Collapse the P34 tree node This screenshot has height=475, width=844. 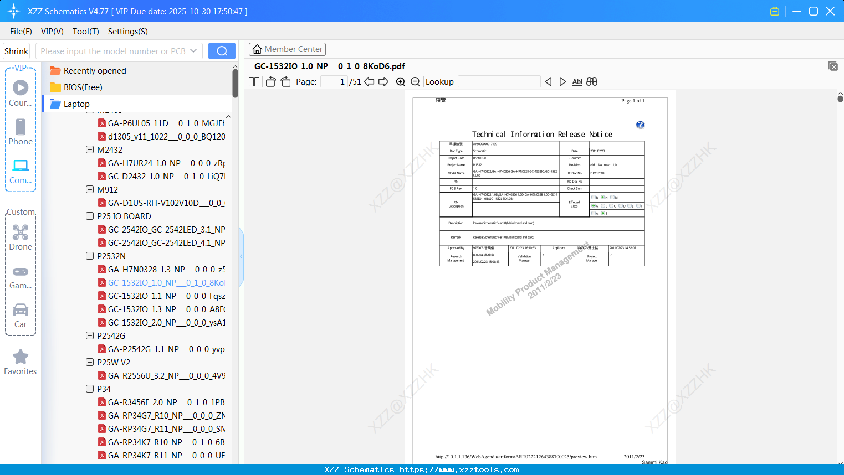point(90,389)
